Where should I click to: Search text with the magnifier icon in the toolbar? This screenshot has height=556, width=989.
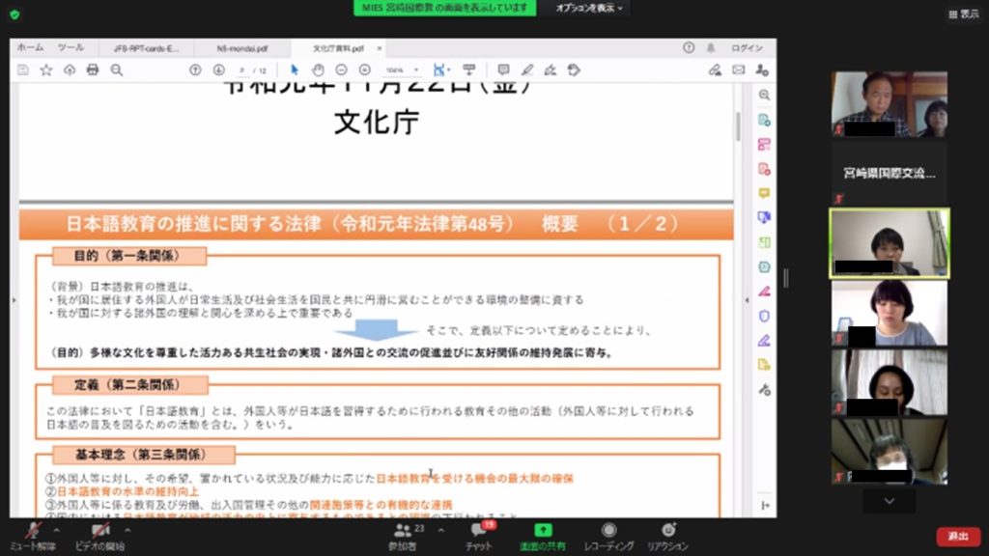point(117,69)
